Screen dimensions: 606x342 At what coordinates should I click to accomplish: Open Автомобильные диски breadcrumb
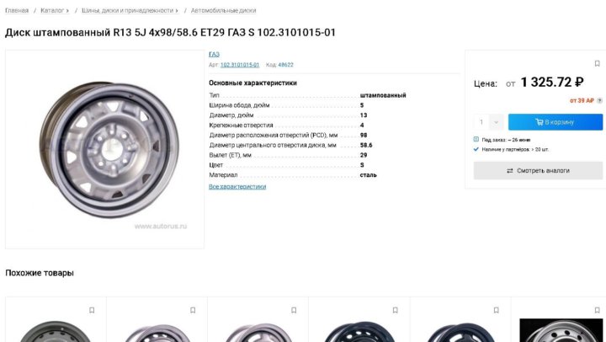pyautogui.click(x=223, y=10)
